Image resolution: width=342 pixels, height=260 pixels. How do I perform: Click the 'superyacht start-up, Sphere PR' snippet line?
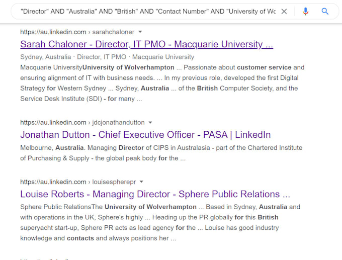(149, 228)
